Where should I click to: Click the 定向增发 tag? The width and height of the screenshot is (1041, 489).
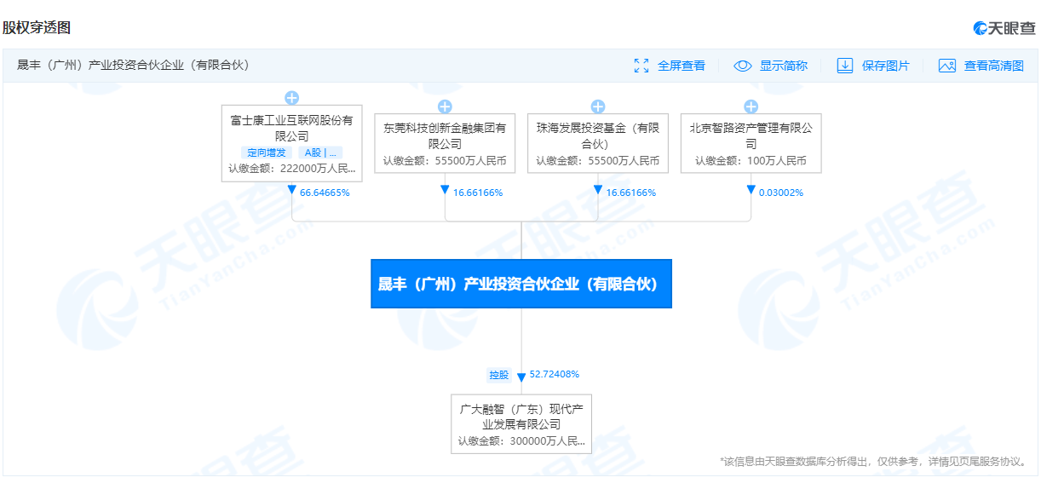267,152
